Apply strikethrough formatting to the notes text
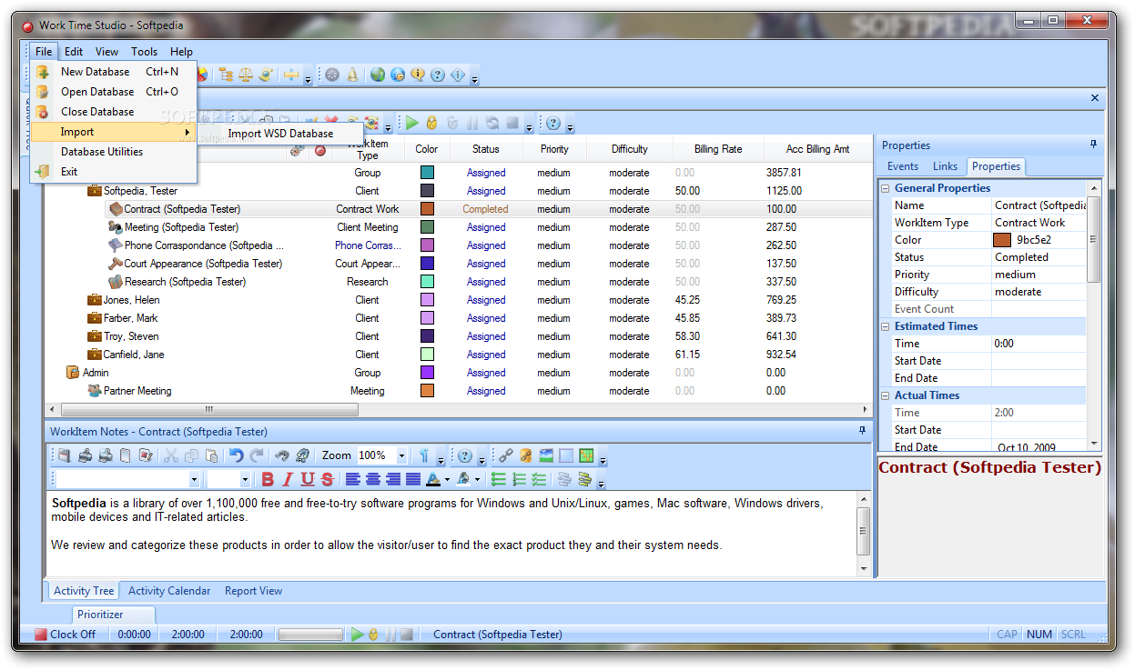The image size is (1135, 670). tap(328, 479)
